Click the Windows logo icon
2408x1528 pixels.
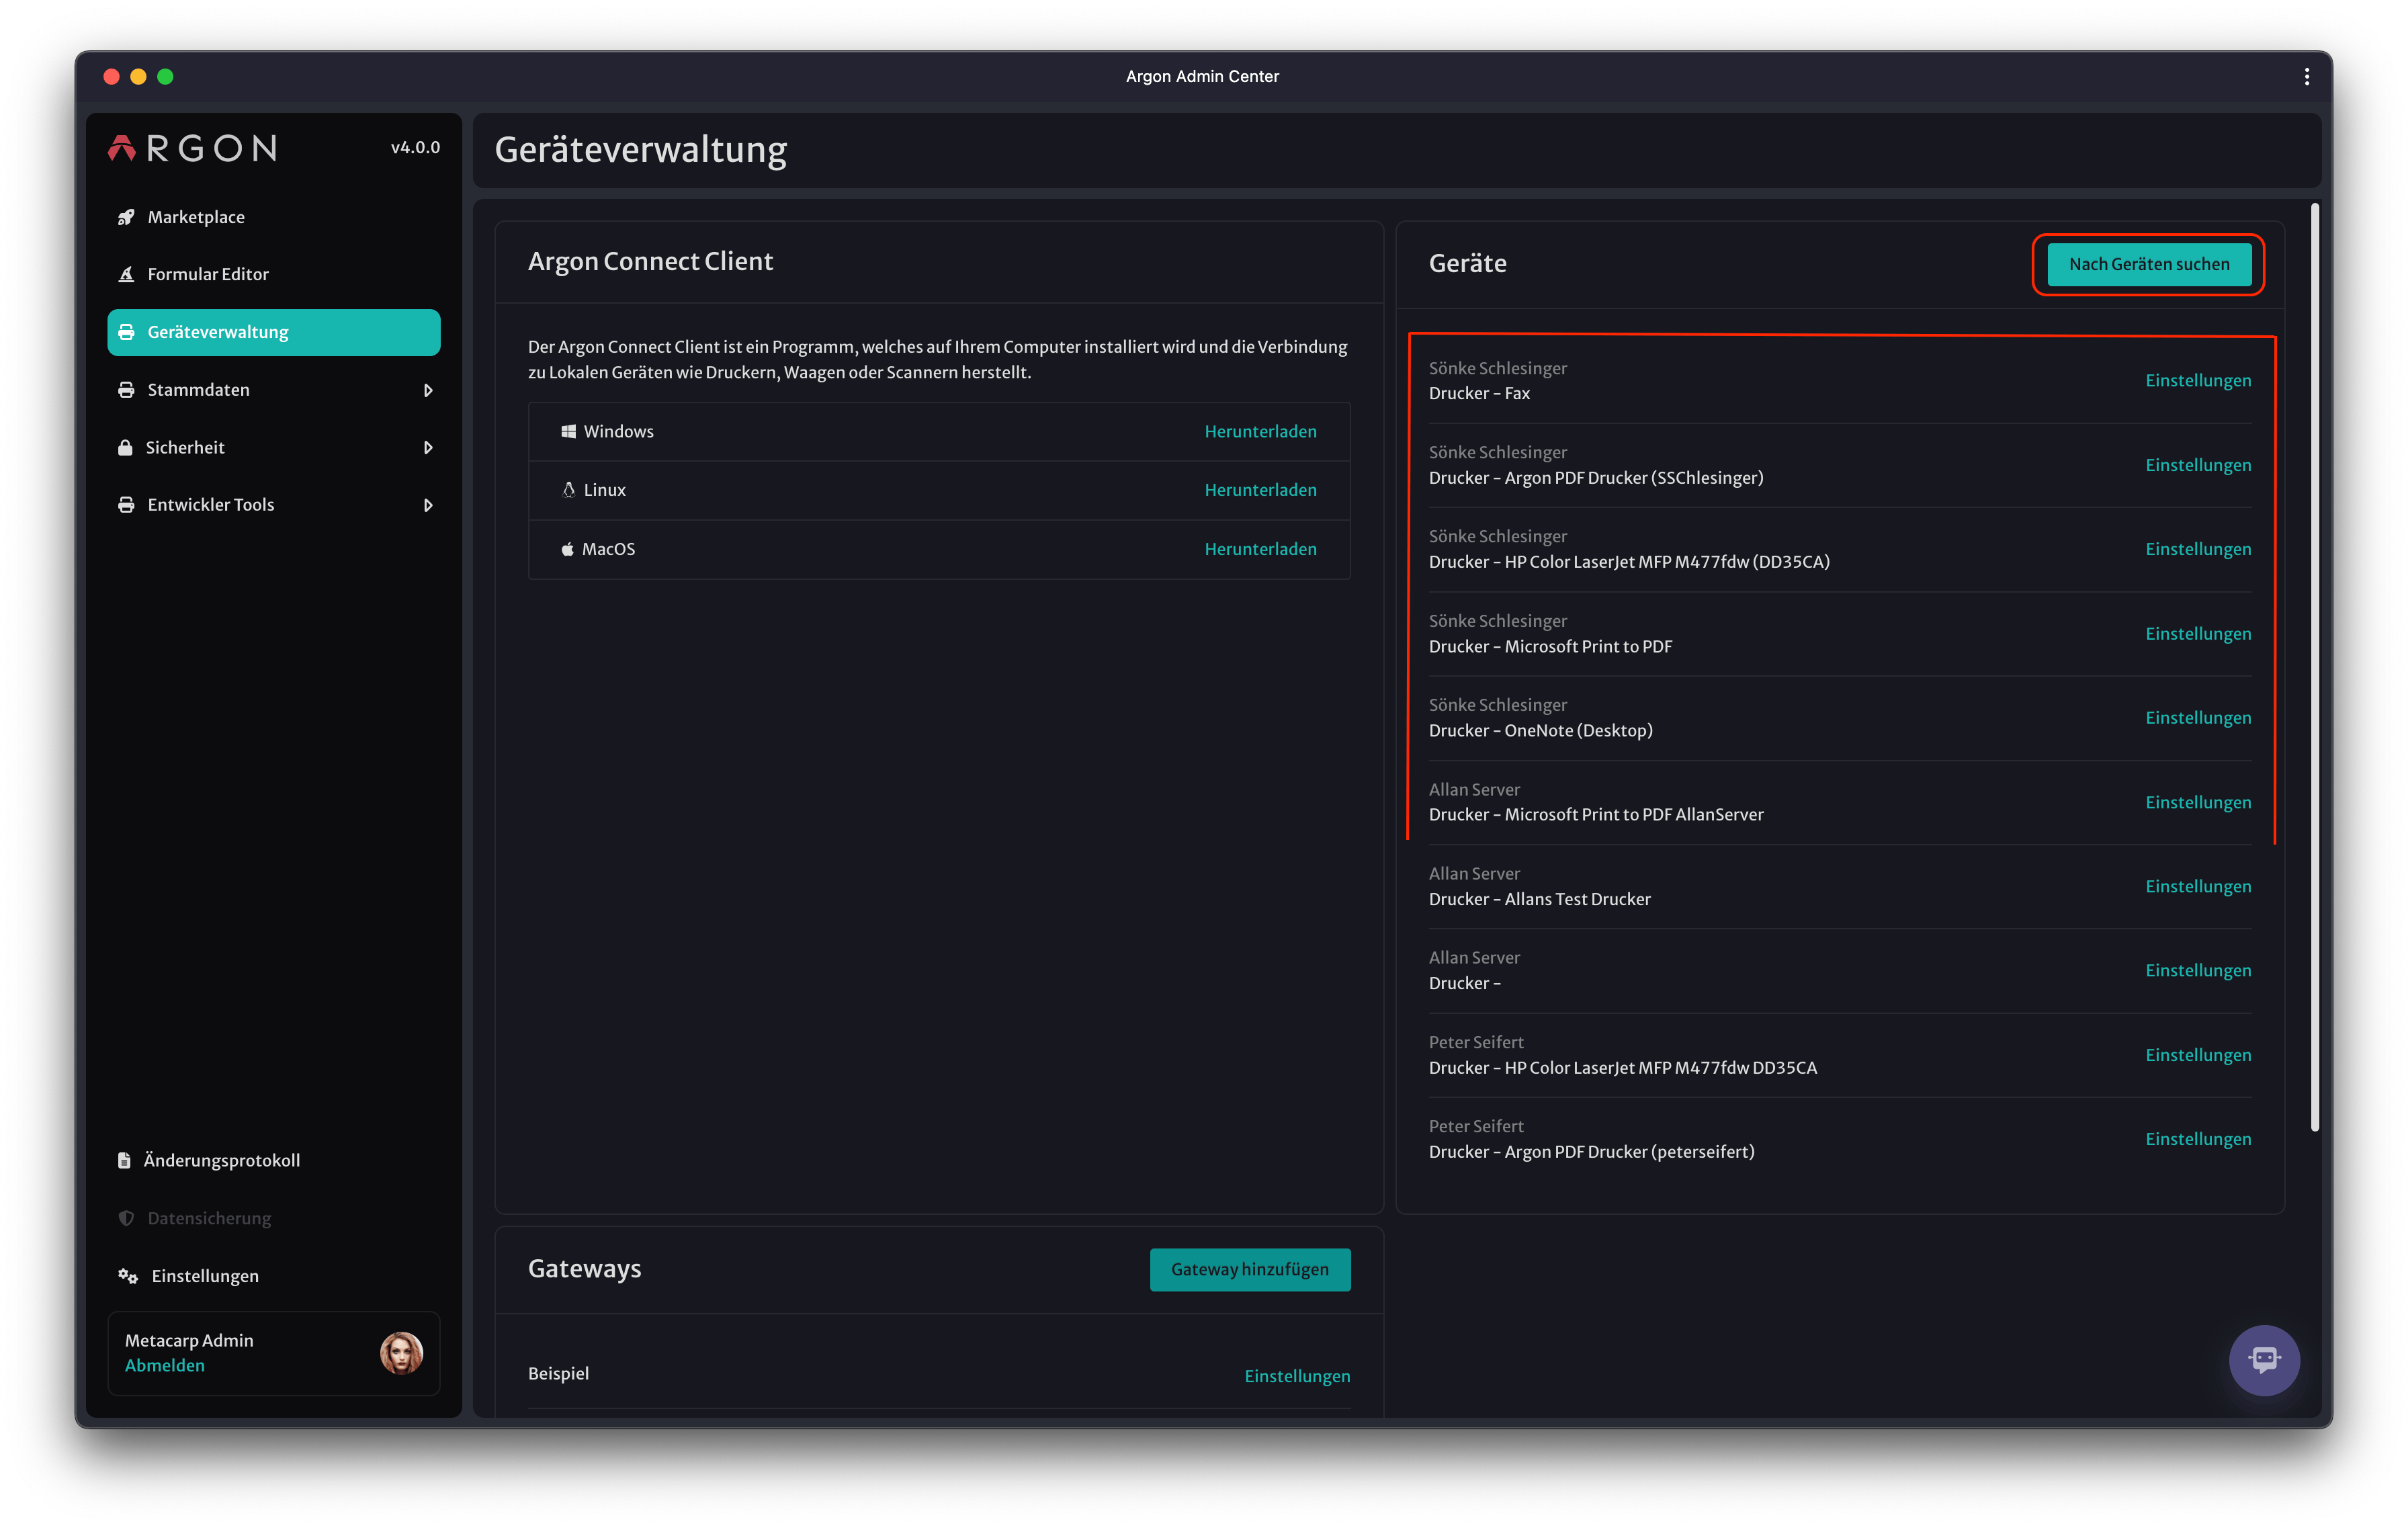568,431
